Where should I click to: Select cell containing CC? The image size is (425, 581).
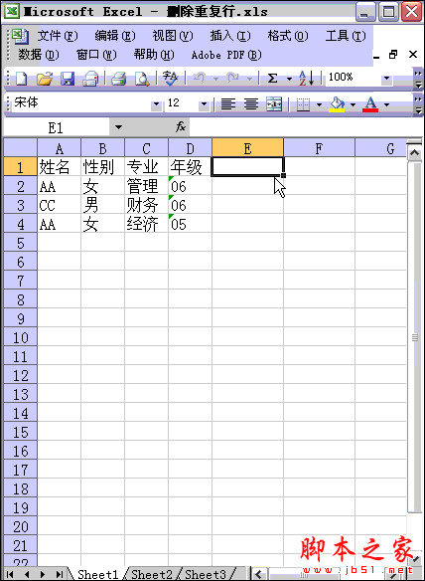click(60, 205)
